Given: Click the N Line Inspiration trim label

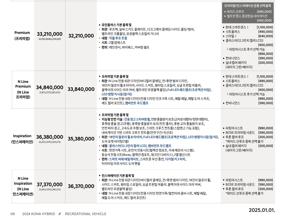Looking at the screenshot, I should (23, 186).
